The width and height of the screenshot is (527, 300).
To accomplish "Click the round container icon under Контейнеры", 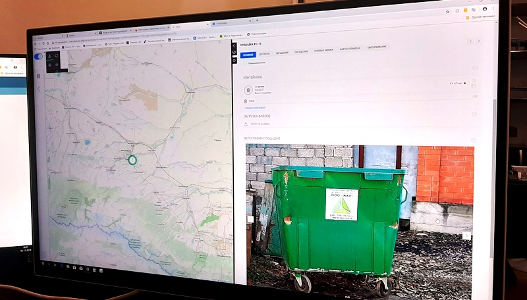I will 248,89.
